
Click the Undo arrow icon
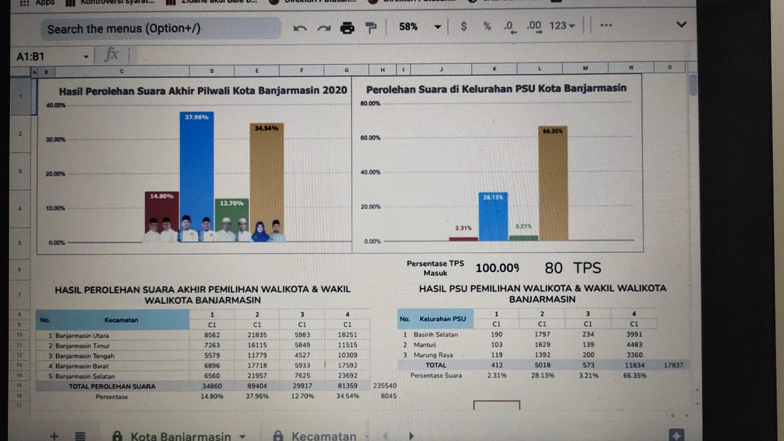pos(300,28)
